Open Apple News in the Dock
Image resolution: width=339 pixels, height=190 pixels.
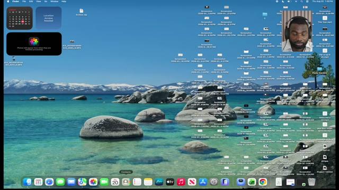[192, 182]
